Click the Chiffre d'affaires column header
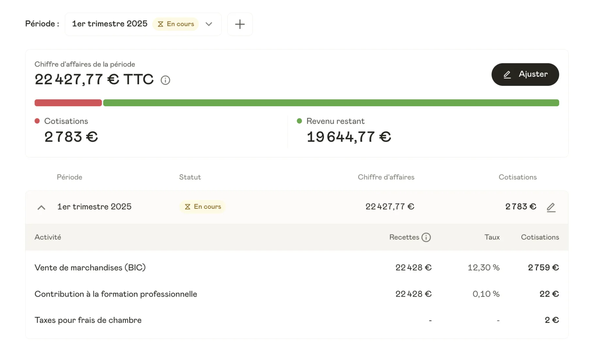This screenshot has width=590, height=354. [386, 177]
